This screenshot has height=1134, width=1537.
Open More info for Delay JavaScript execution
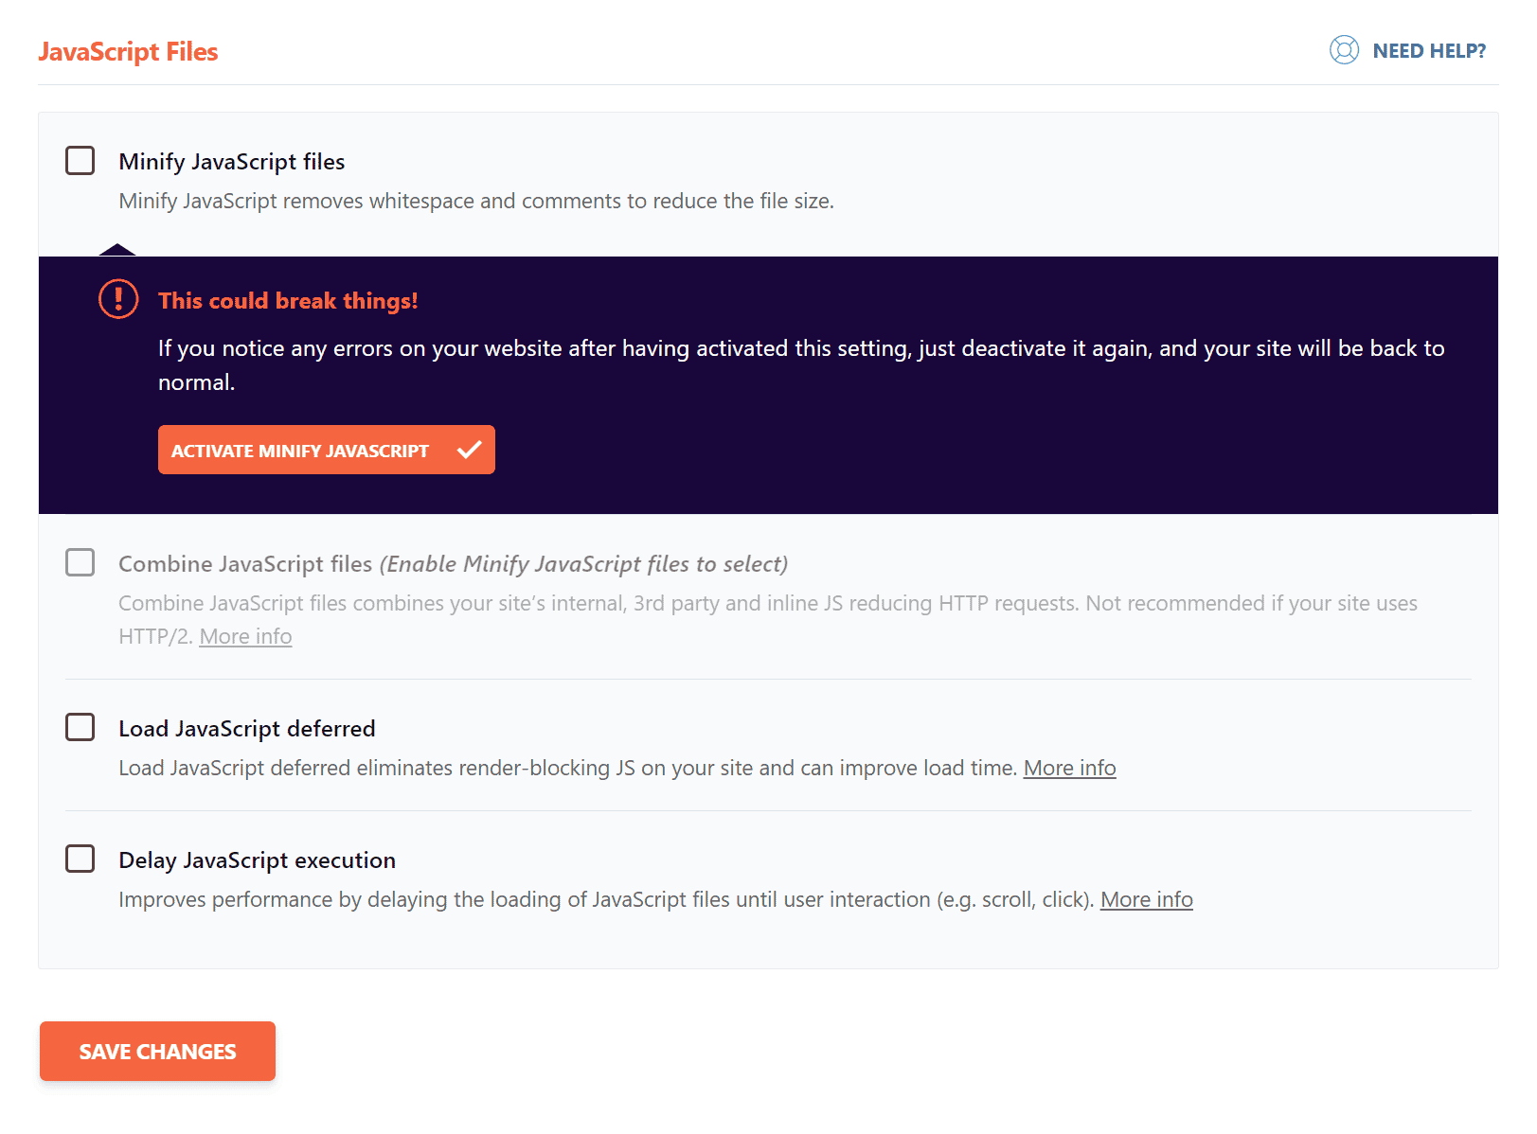tap(1147, 899)
